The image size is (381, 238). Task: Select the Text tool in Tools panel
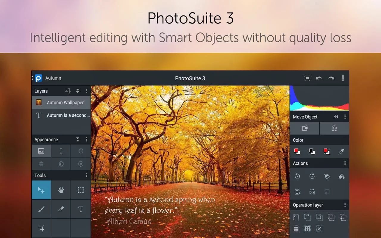81,209
